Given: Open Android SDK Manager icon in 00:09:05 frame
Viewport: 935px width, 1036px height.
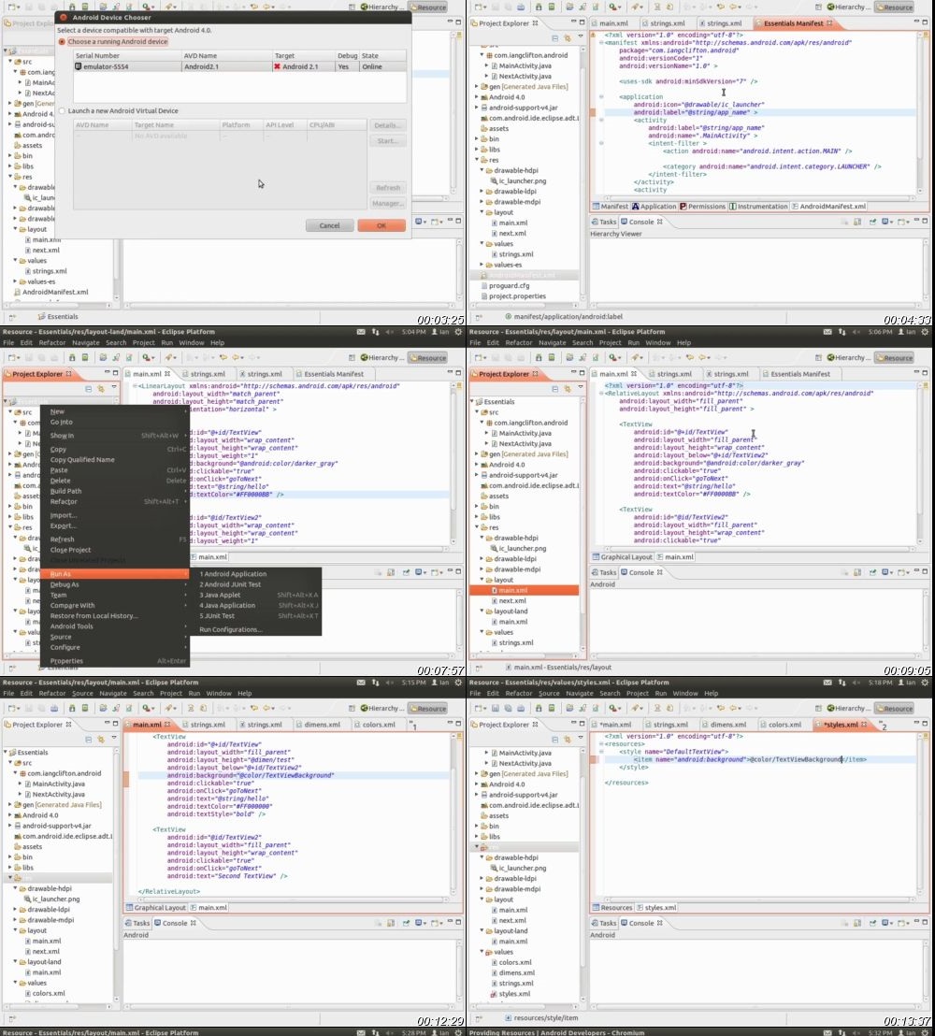Looking at the screenshot, I should pyautogui.click(x=538, y=357).
